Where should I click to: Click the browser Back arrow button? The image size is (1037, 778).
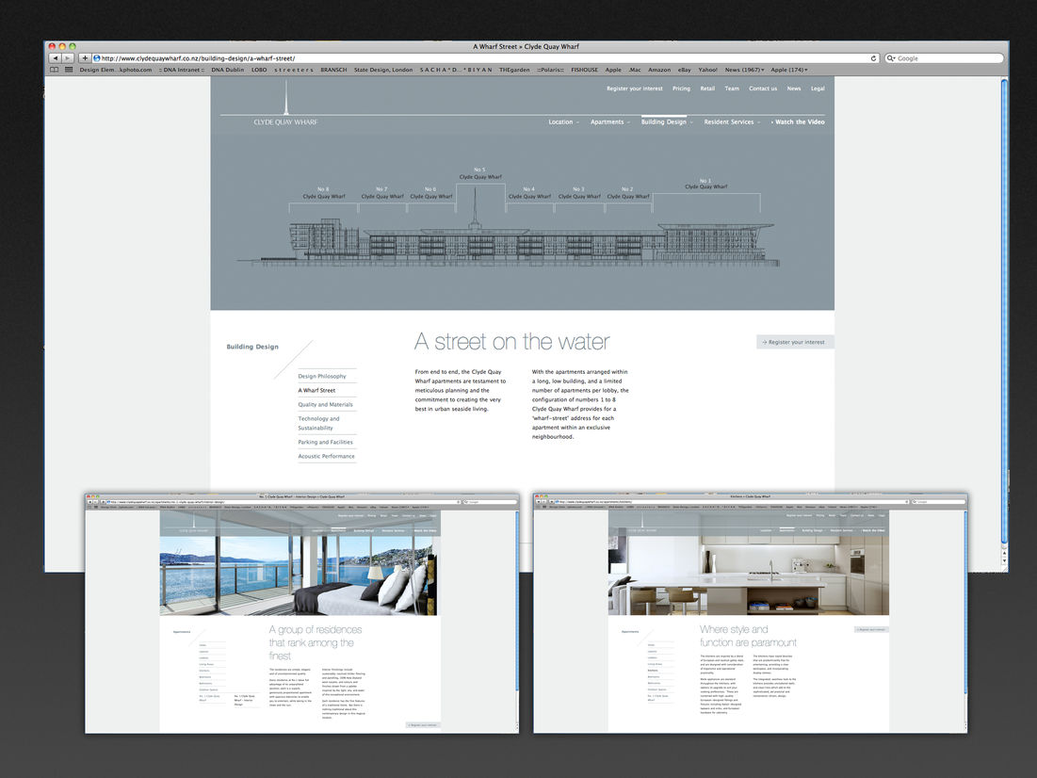tap(56, 58)
